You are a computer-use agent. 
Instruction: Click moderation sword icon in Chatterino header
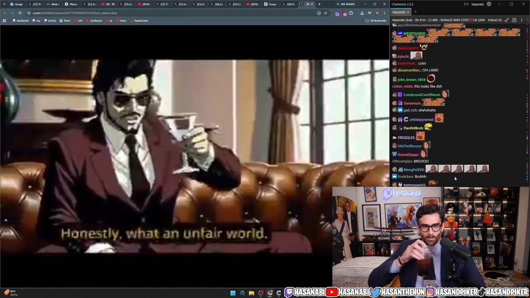pyautogui.click(x=507, y=20)
